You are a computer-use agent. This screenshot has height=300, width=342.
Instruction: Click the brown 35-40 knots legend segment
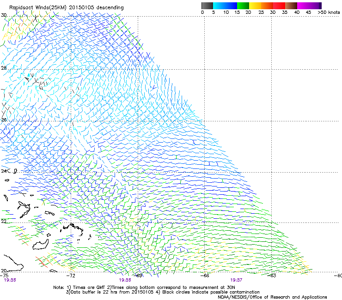291,6
